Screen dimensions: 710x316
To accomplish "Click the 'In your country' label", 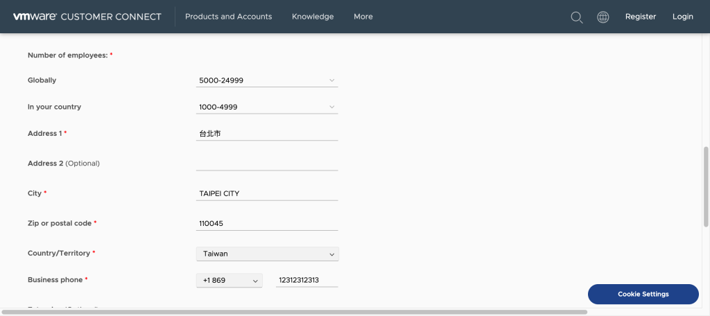I will [x=54, y=107].
